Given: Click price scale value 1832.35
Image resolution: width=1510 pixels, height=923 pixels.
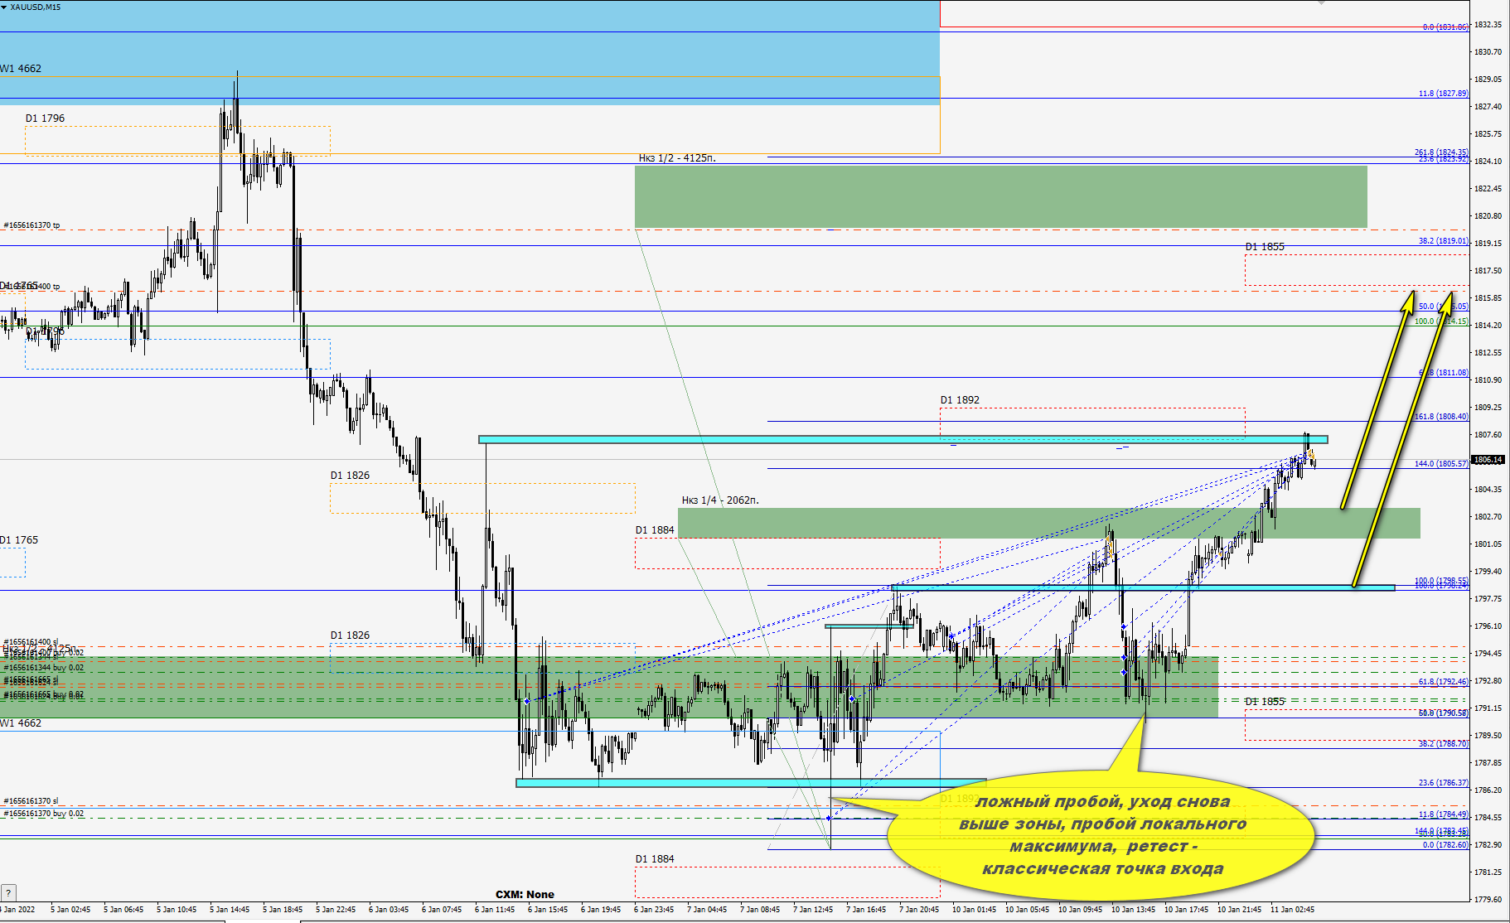Looking at the screenshot, I should pos(1488,25).
